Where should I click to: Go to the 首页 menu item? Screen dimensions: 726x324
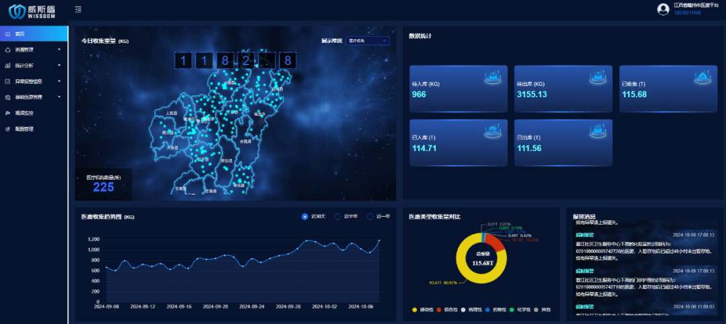pyautogui.click(x=34, y=34)
